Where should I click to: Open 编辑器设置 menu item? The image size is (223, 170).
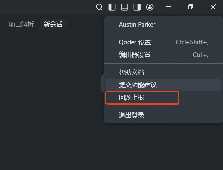point(134,55)
